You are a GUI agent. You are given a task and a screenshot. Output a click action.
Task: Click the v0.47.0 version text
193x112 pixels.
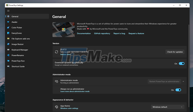(63, 50)
